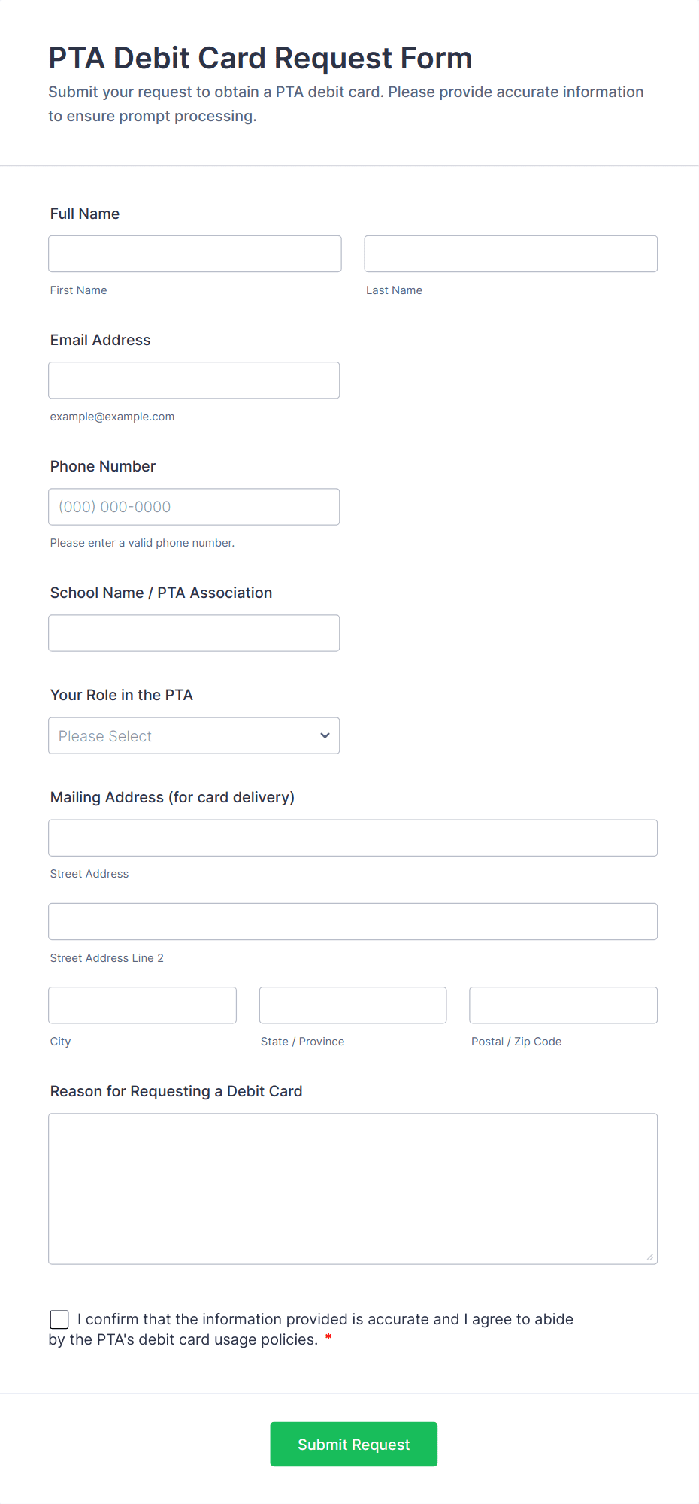Click the Email Address label
Image resolution: width=699 pixels, height=1504 pixels.
tap(100, 340)
